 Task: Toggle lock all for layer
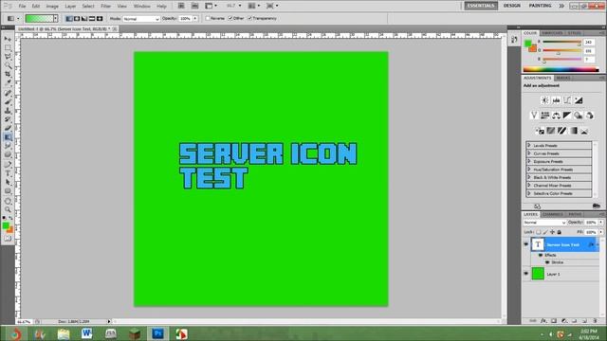(559, 232)
